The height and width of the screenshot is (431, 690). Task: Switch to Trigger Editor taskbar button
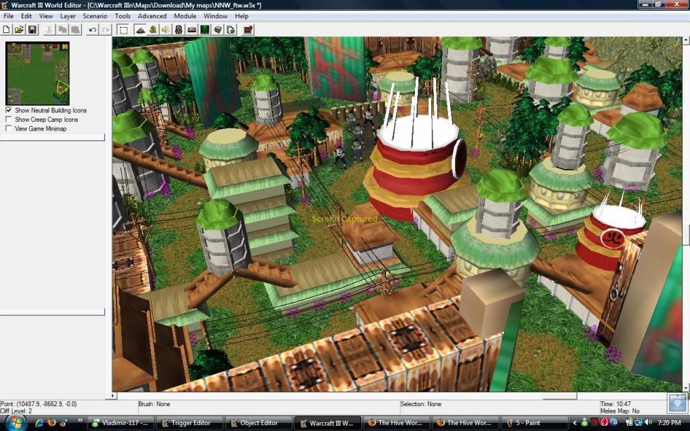coord(189,423)
